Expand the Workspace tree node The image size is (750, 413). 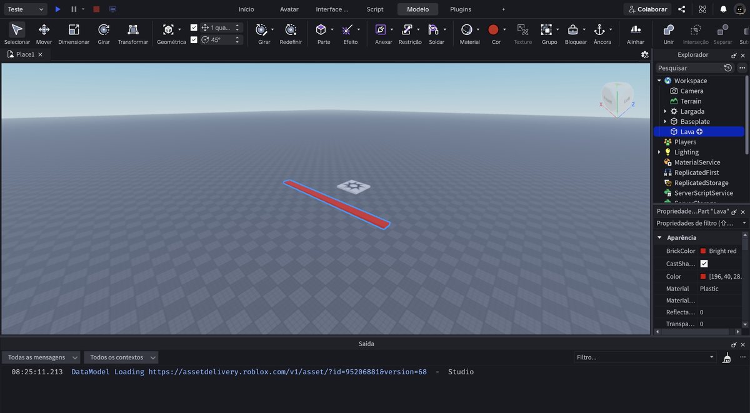click(x=659, y=81)
